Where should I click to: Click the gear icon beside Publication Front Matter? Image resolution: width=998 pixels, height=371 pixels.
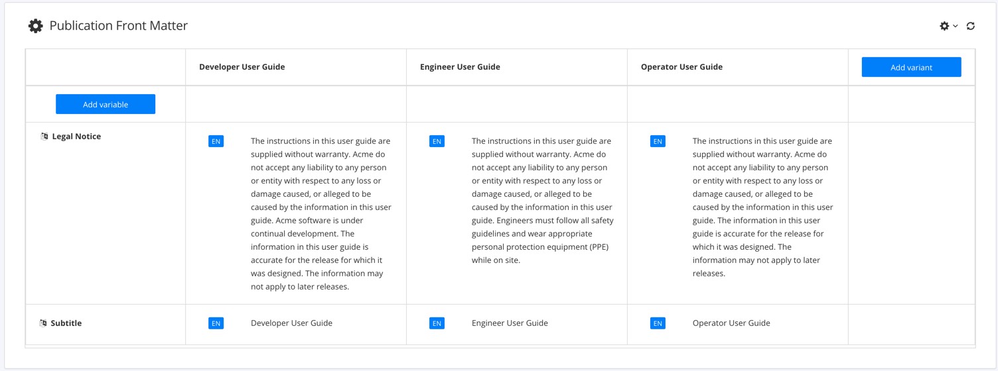[35, 26]
